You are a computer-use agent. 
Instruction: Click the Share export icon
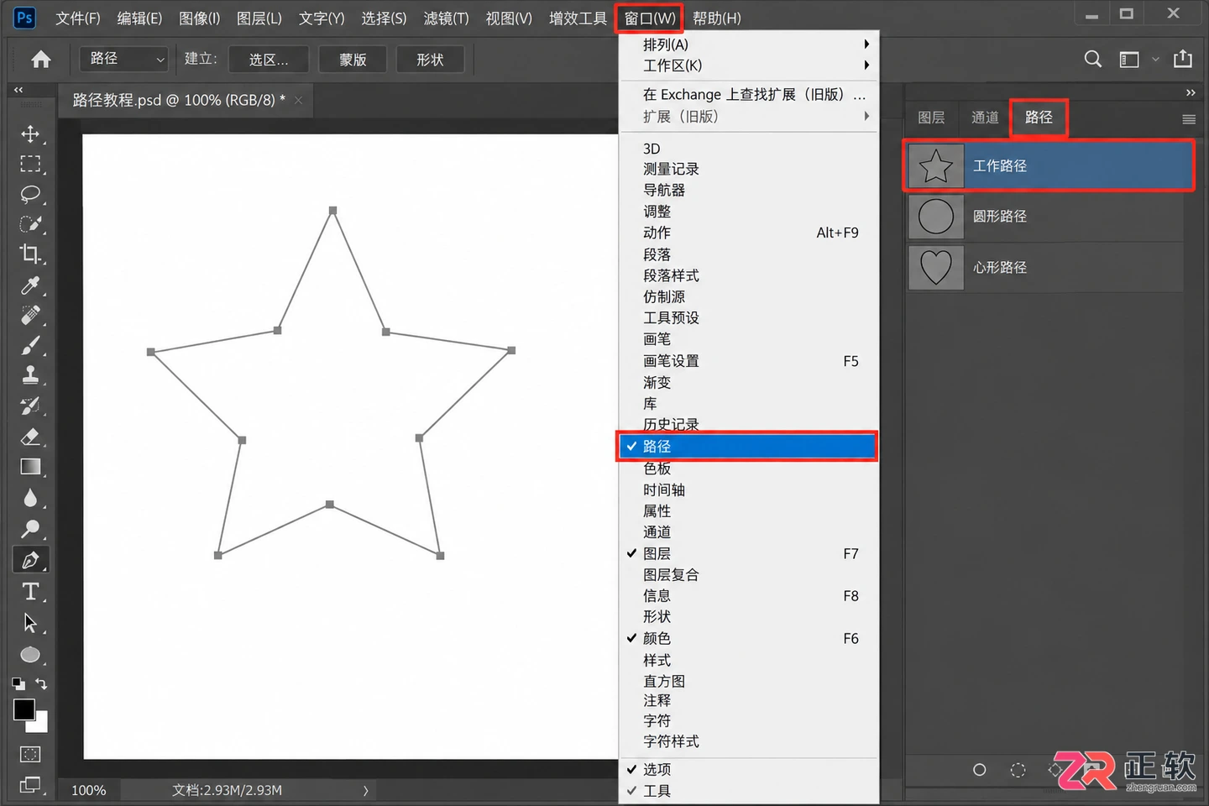pyautogui.click(x=1183, y=59)
